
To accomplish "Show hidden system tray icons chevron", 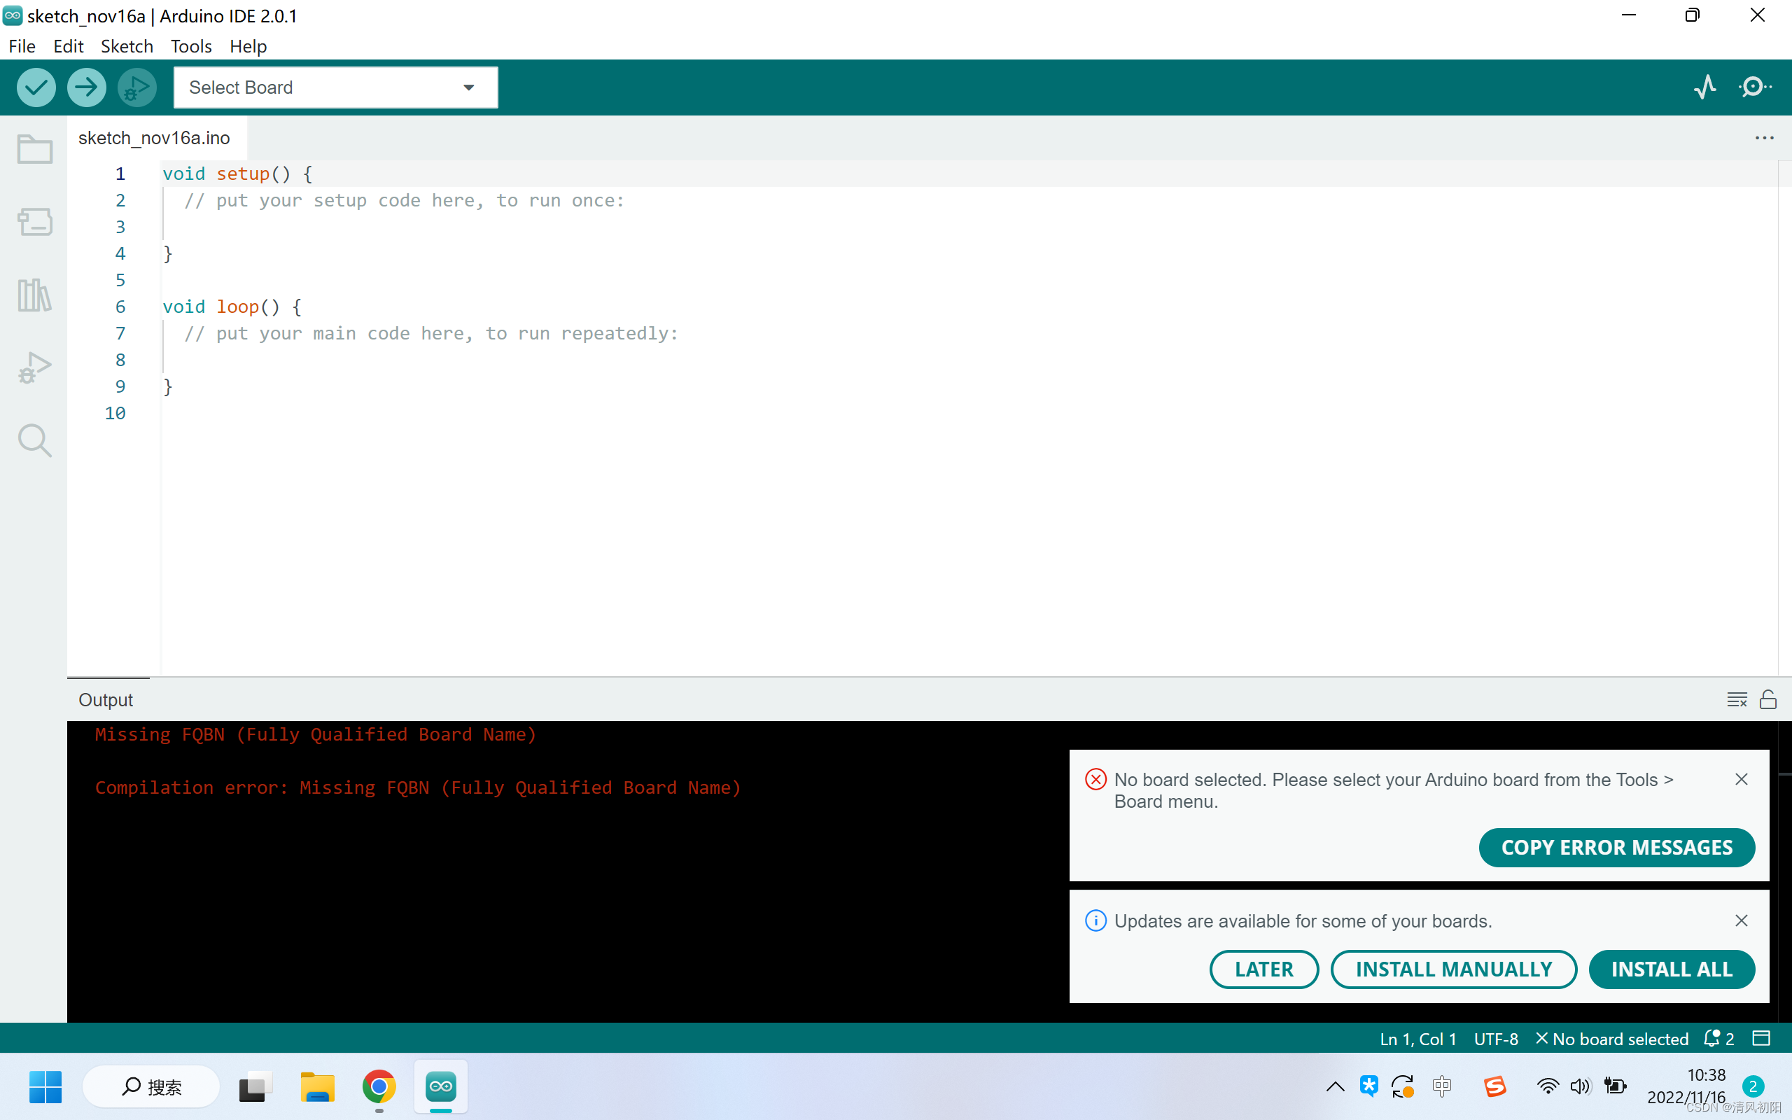I will click(1335, 1086).
